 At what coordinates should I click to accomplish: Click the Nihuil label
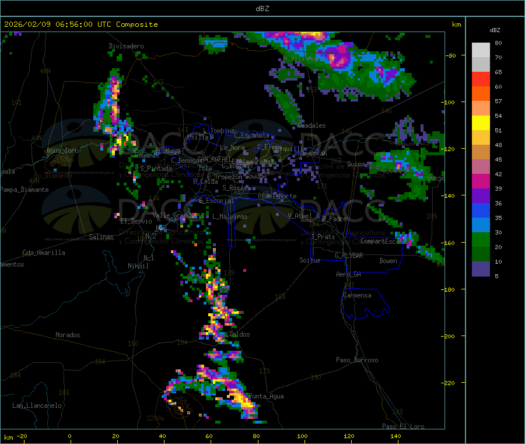tap(138, 266)
